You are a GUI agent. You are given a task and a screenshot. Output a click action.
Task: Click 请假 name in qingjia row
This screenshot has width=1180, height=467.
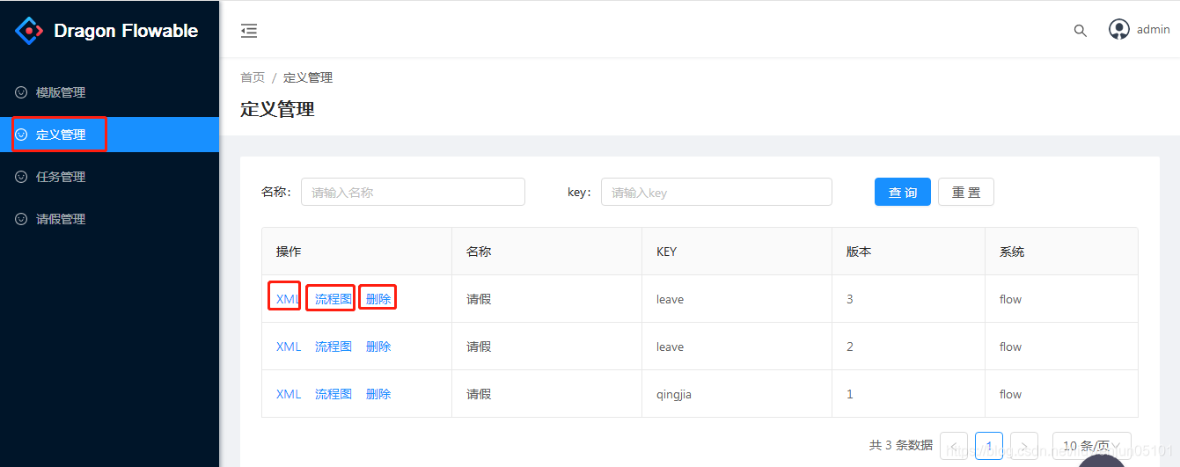[479, 394]
